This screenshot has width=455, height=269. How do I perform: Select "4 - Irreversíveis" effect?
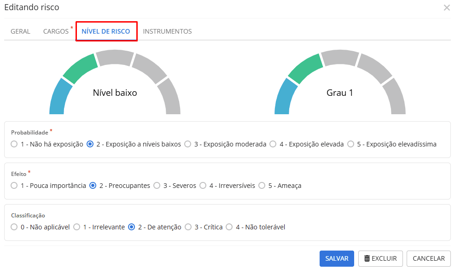[x=203, y=186]
